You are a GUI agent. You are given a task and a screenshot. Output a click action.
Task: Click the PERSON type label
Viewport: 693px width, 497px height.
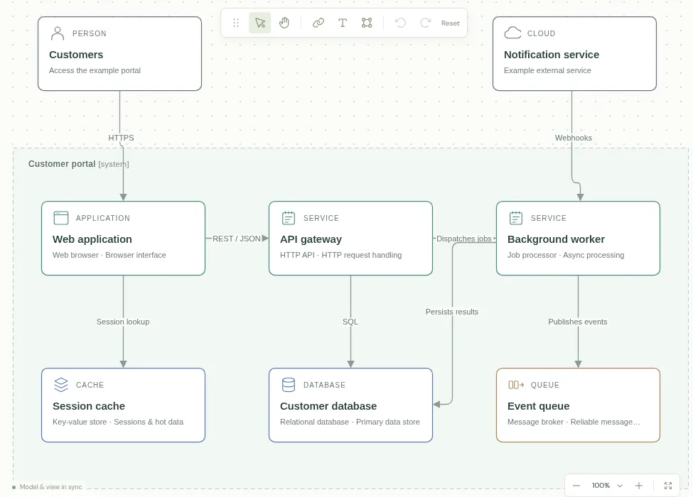pyautogui.click(x=90, y=33)
